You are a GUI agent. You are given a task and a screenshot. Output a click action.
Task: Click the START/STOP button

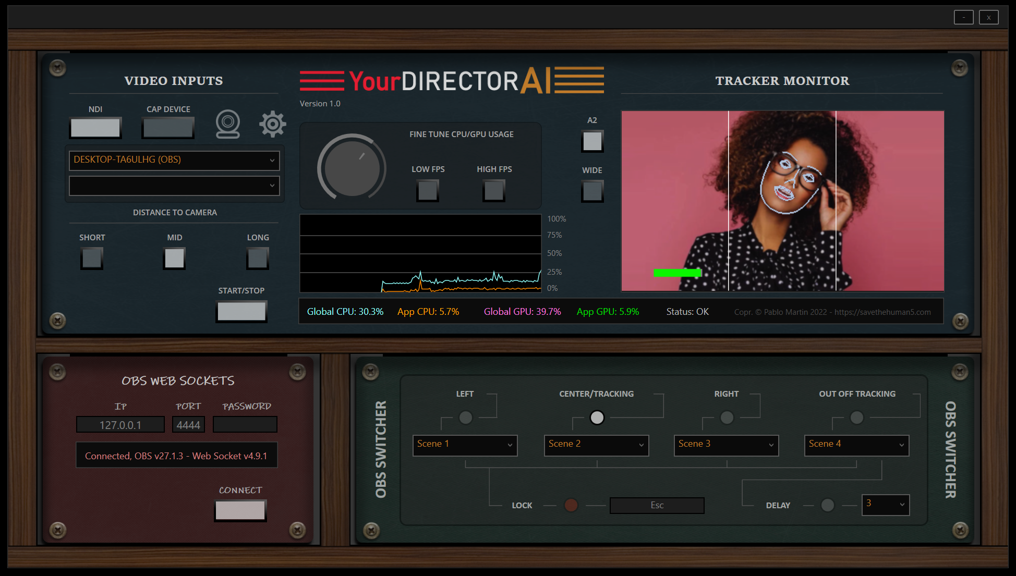pyautogui.click(x=241, y=312)
